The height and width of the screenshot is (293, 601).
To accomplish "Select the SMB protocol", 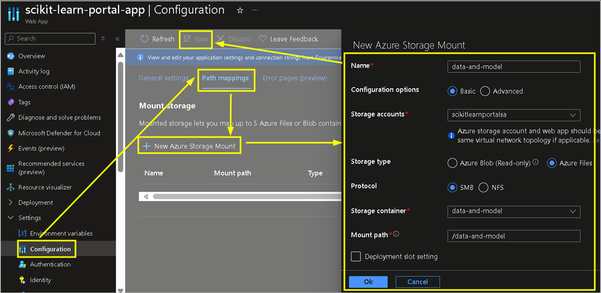I will point(453,187).
